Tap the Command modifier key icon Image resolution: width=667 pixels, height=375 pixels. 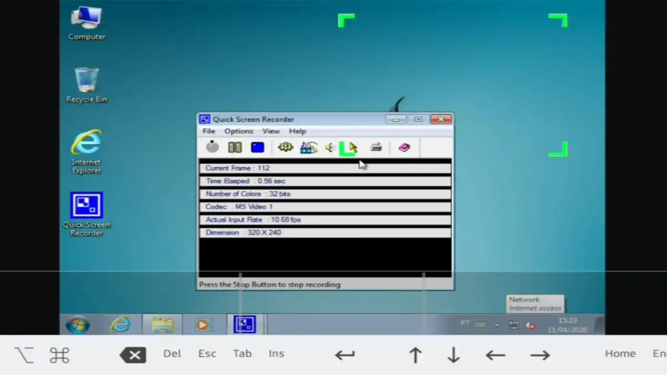(59, 355)
